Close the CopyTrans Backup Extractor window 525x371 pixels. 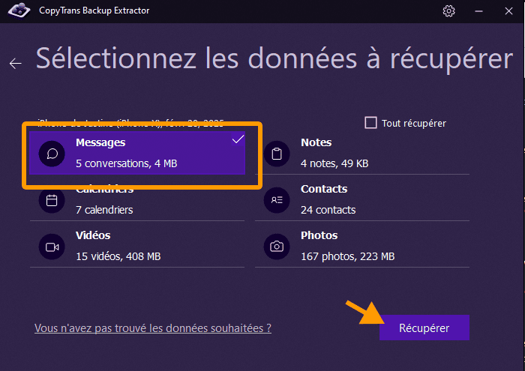tap(508, 11)
